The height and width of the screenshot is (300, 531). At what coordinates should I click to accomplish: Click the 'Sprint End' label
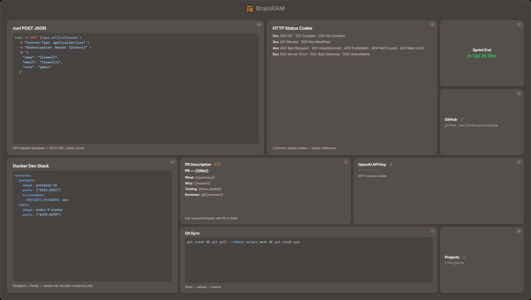pos(482,50)
